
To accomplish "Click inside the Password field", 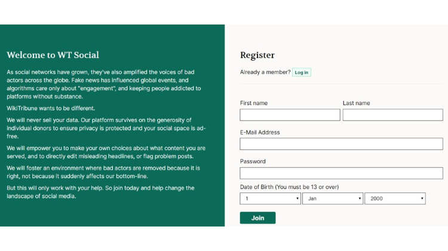I will (342, 173).
